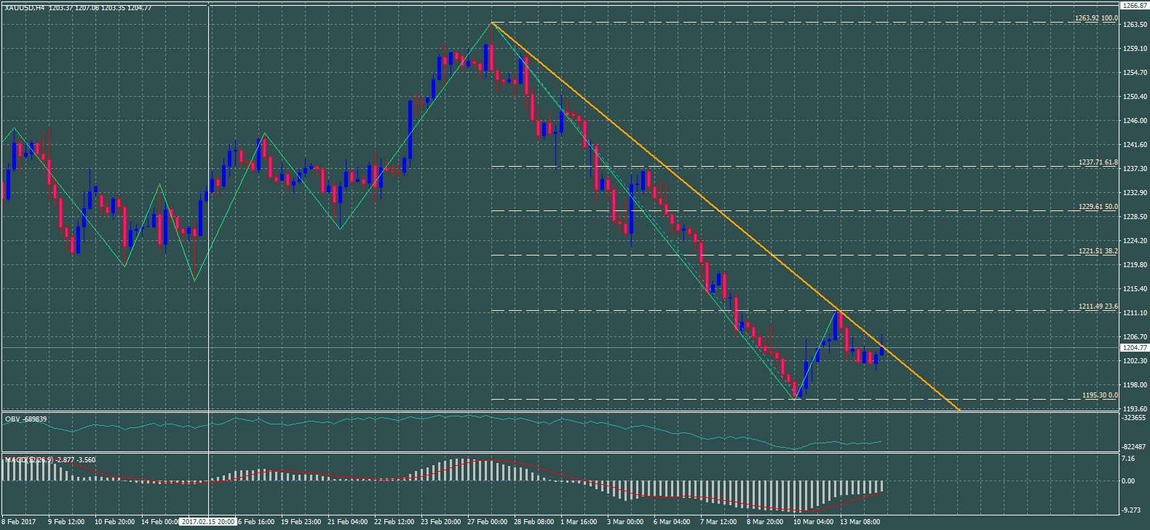Click the 1250.40 price axis label
The image size is (1150, 530).
click(x=1135, y=97)
